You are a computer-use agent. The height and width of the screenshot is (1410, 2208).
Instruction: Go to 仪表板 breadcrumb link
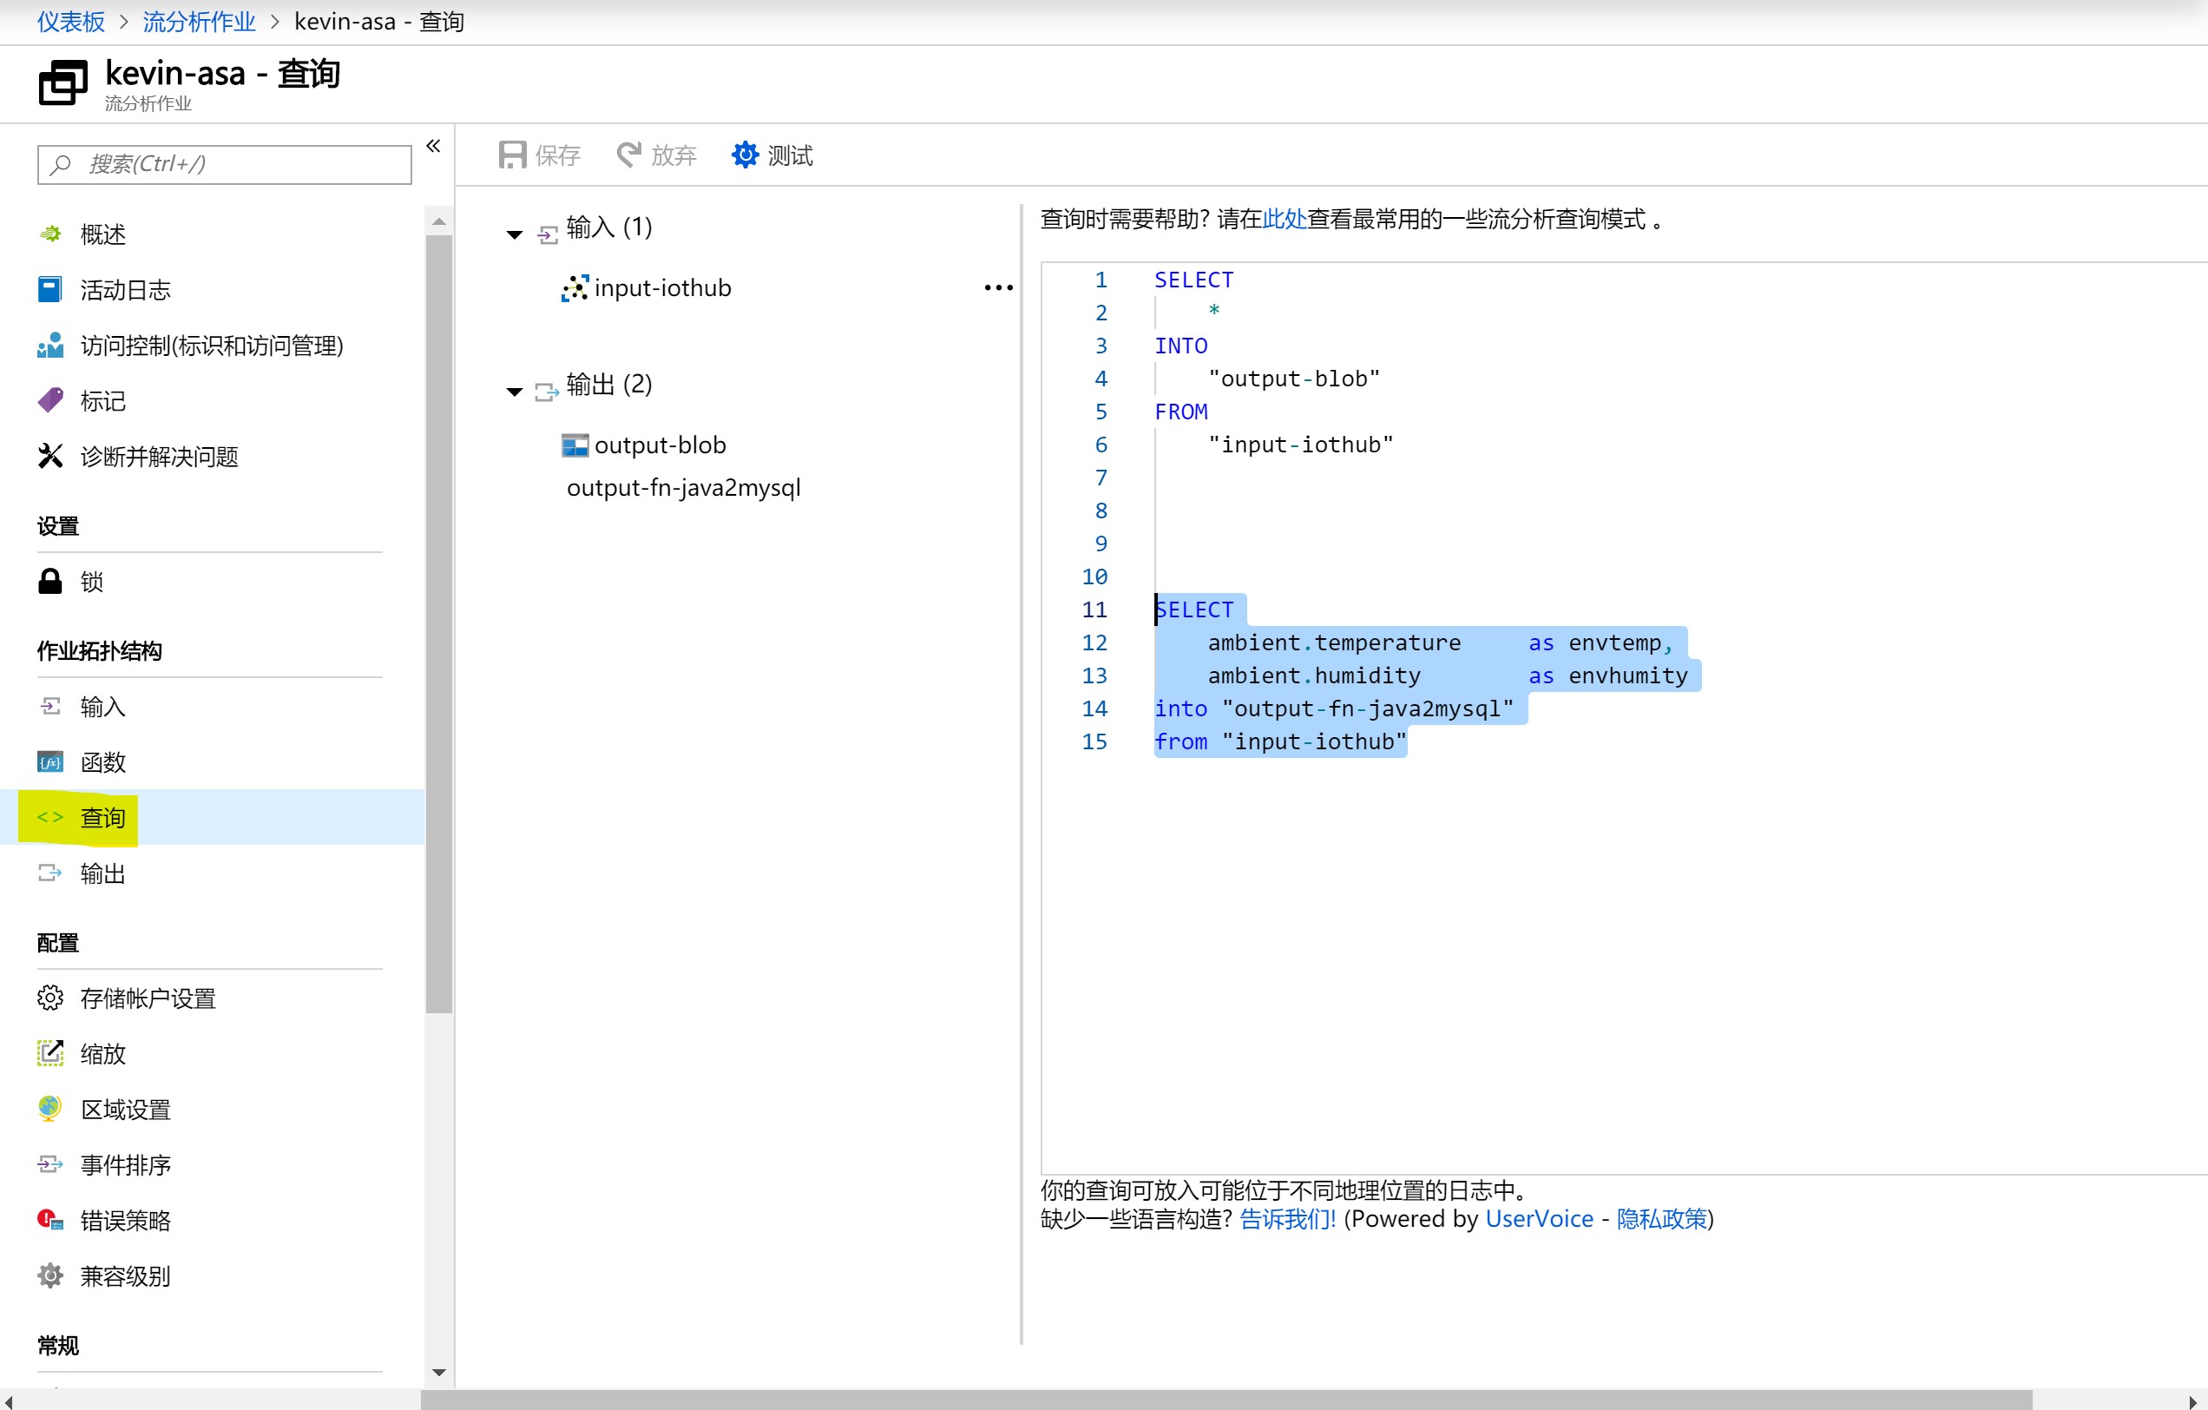click(71, 21)
